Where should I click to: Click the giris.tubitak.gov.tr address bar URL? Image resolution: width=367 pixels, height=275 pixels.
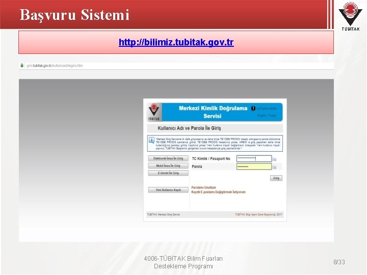pyautogui.click(x=55, y=66)
